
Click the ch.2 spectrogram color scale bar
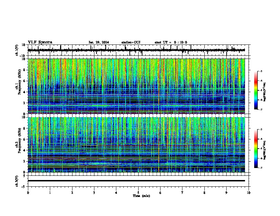(x=256, y=149)
